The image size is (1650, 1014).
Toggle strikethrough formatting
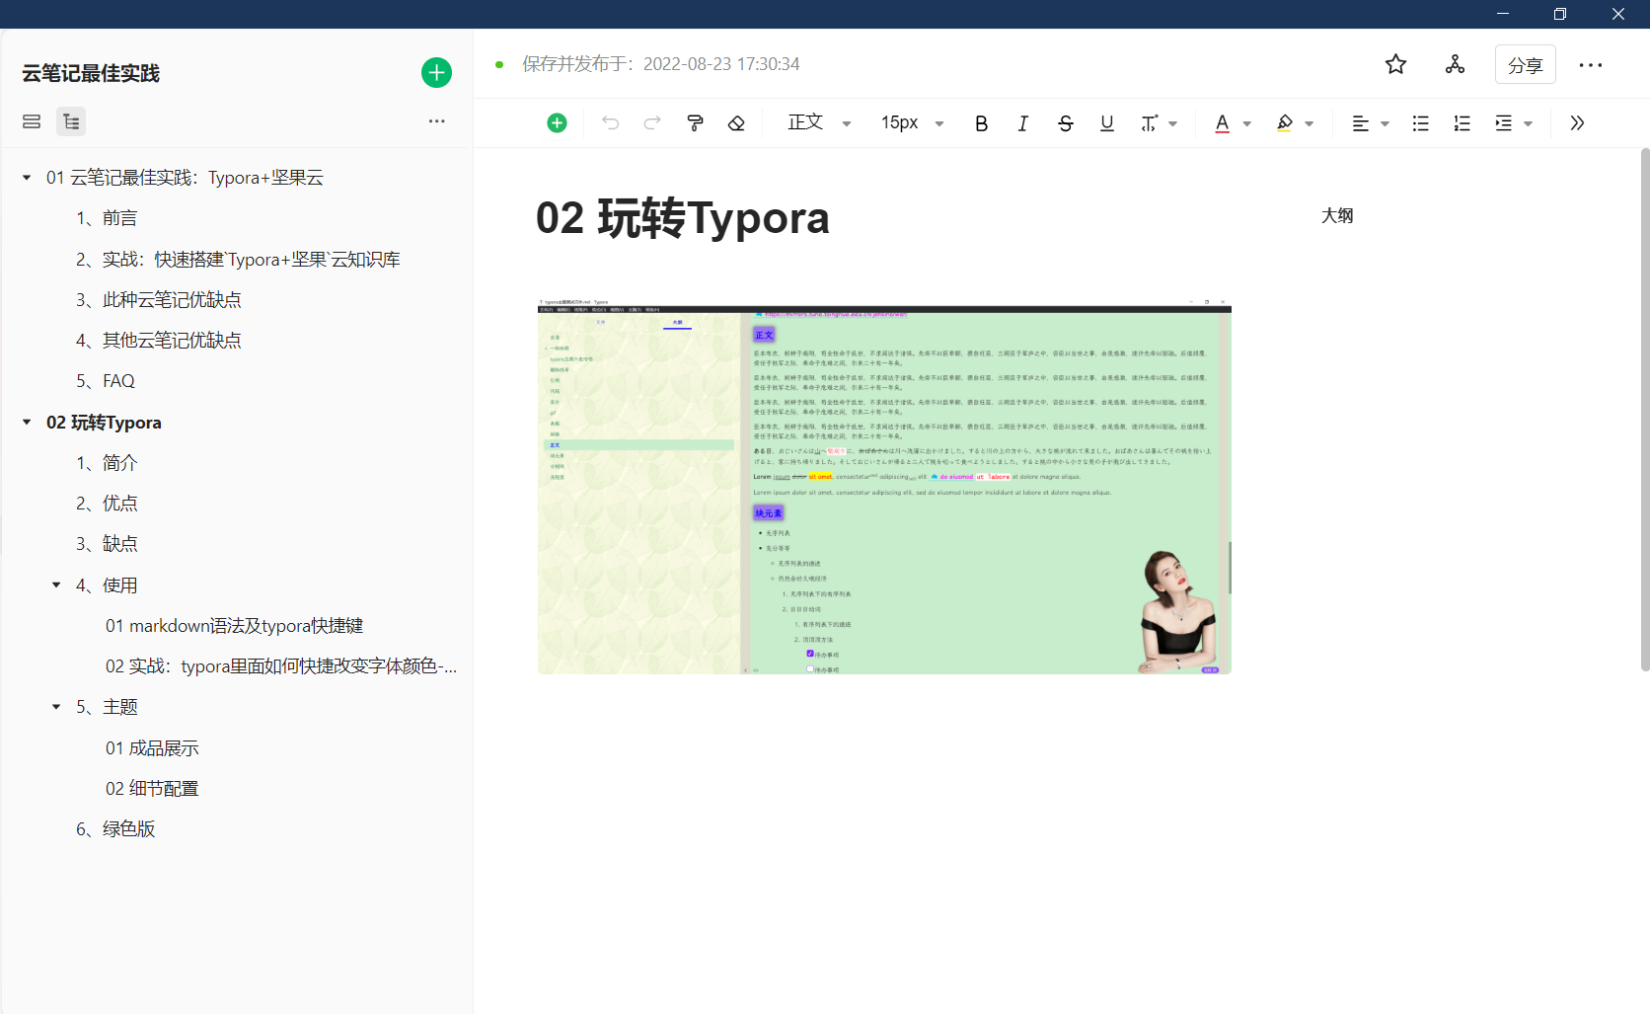(x=1066, y=123)
